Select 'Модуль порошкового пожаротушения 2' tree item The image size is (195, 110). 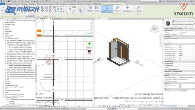20,65
